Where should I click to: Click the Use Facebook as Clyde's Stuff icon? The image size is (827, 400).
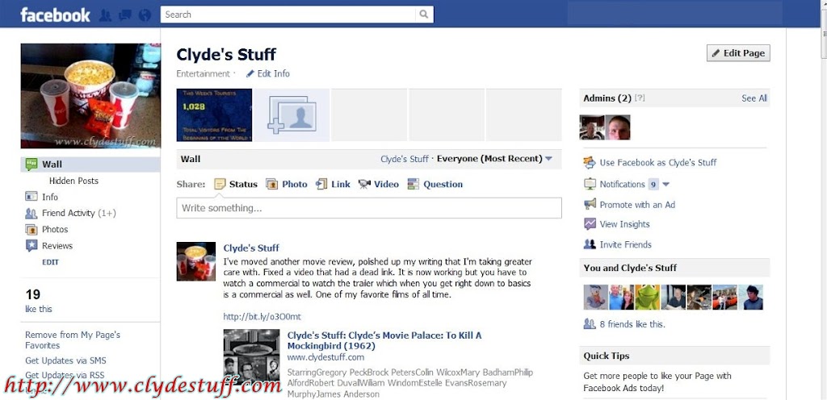590,163
